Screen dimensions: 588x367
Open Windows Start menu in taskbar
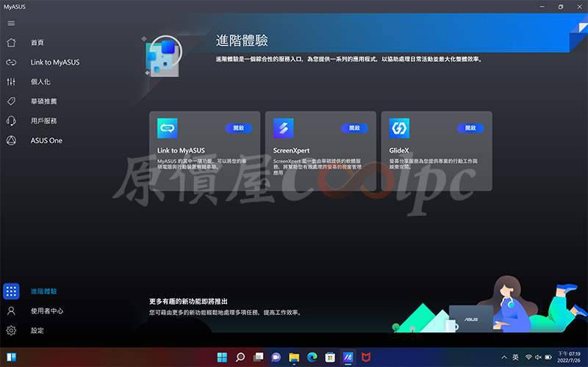pyautogui.click(x=222, y=357)
